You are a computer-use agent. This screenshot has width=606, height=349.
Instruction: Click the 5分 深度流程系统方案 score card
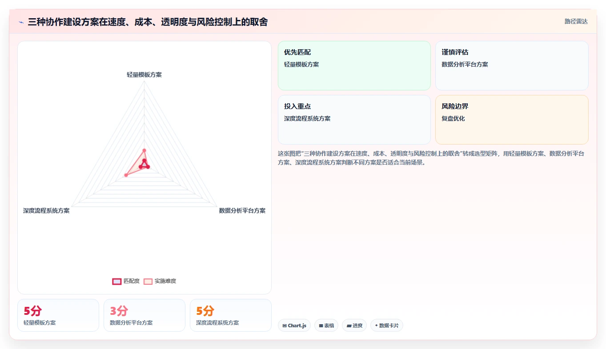231,315
